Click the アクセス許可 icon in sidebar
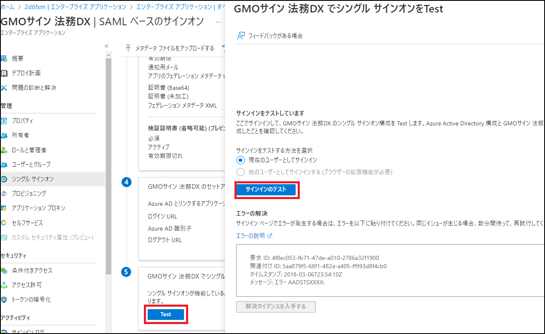Image resolution: width=545 pixels, height=334 pixels. 4,285
